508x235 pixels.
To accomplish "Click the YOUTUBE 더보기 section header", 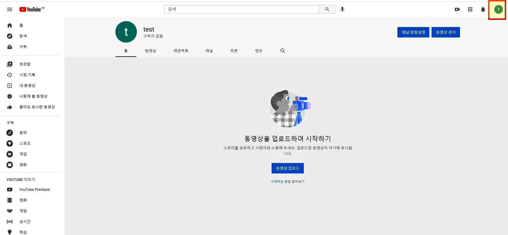I will [21, 180].
